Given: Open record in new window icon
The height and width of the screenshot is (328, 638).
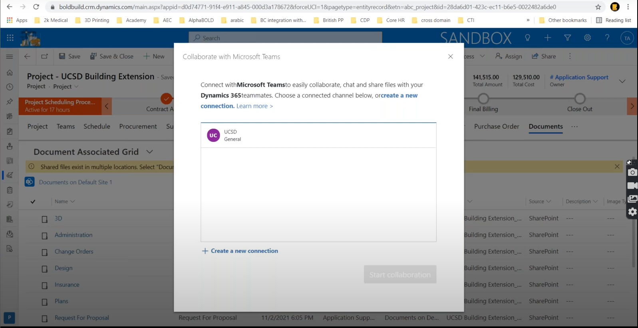Looking at the screenshot, I should [x=44, y=56].
